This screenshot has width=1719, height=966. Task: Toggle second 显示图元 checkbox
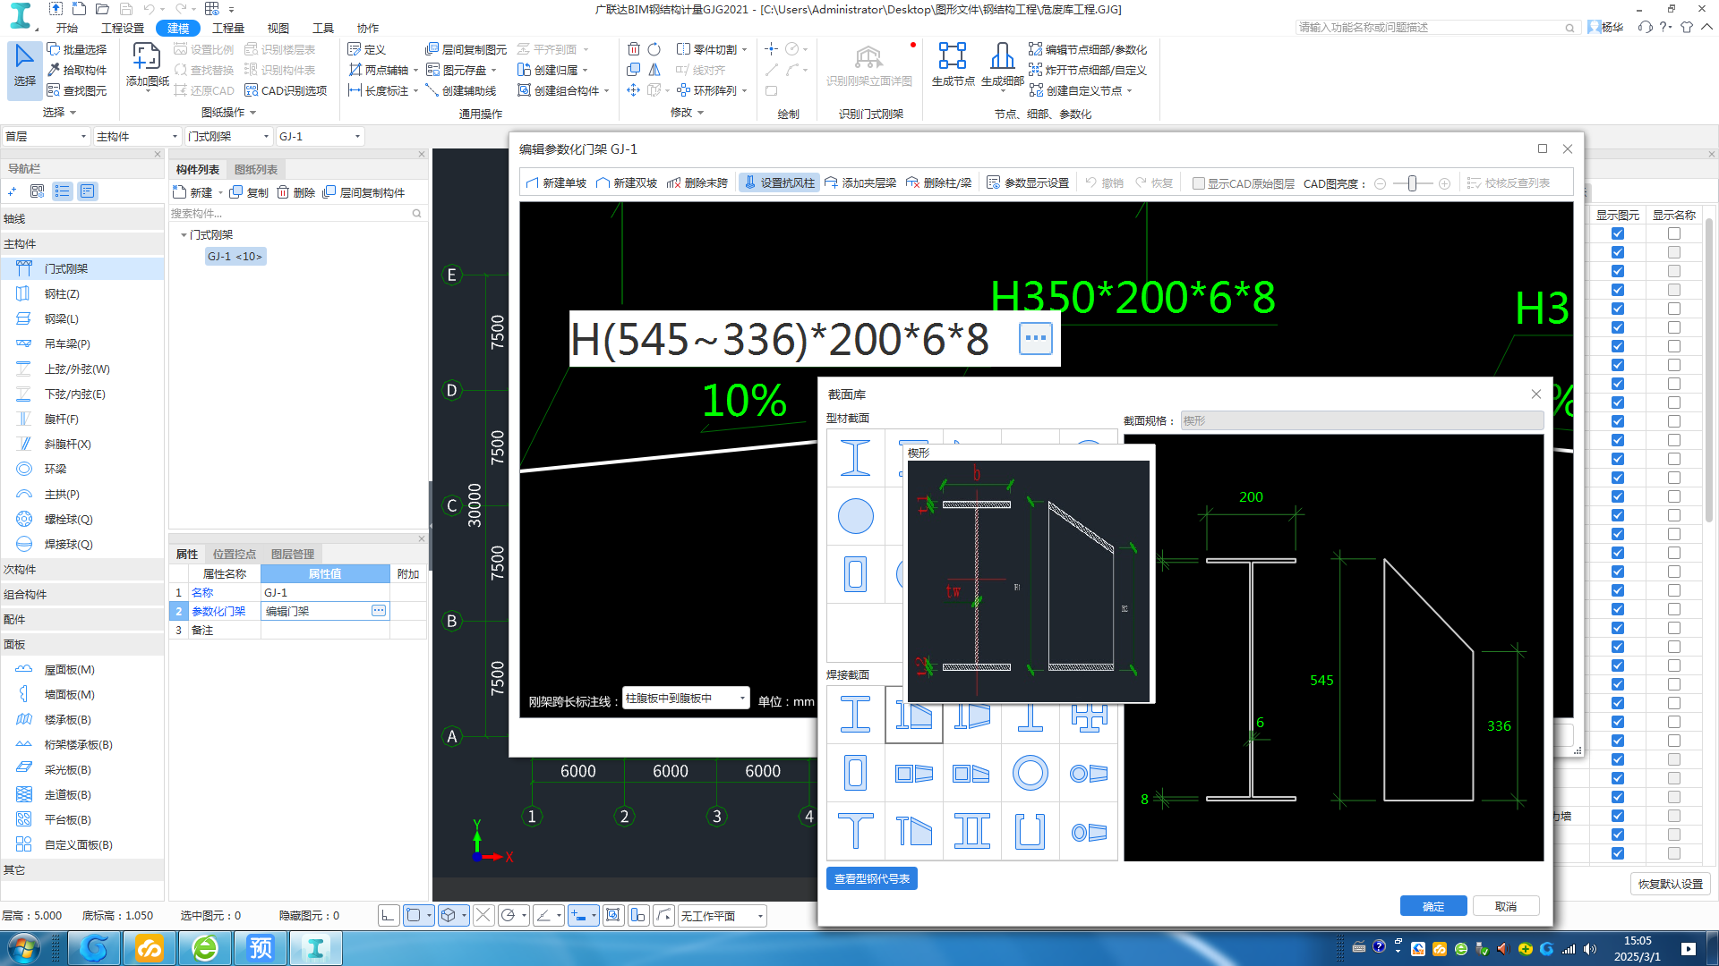[1617, 252]
